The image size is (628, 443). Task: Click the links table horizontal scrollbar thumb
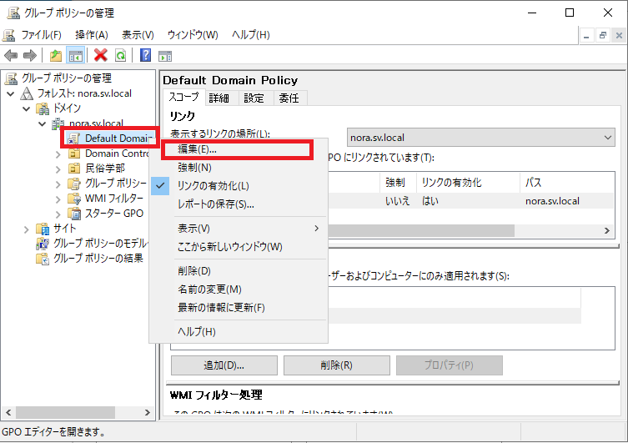[x=421, y=230]
